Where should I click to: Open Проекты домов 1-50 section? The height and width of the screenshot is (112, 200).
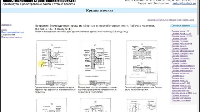pos(180,31)
